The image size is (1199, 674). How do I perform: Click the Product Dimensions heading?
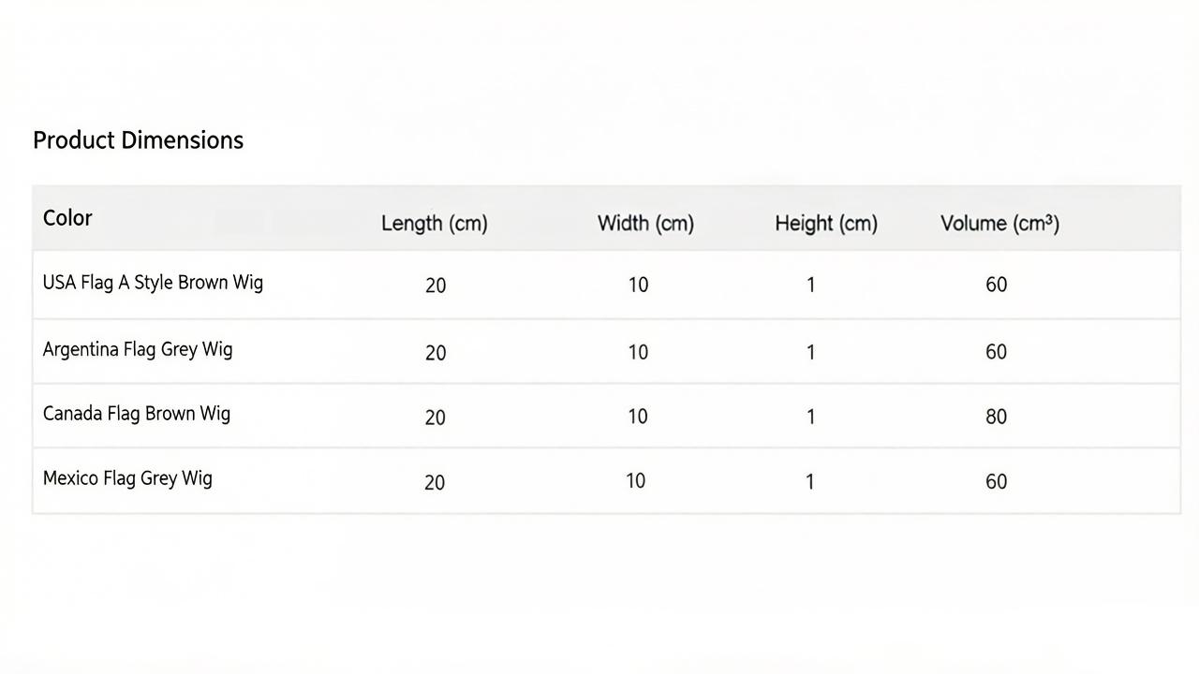(x=138, y=140)
